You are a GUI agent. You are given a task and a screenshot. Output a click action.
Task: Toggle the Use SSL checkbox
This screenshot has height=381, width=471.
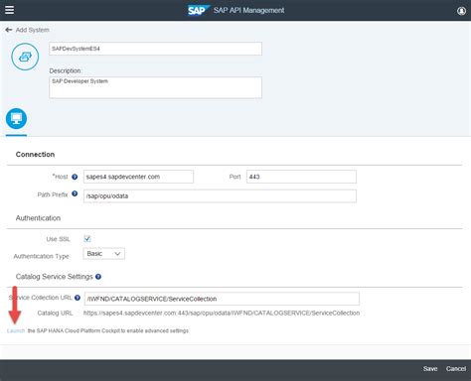pos(87,238)
